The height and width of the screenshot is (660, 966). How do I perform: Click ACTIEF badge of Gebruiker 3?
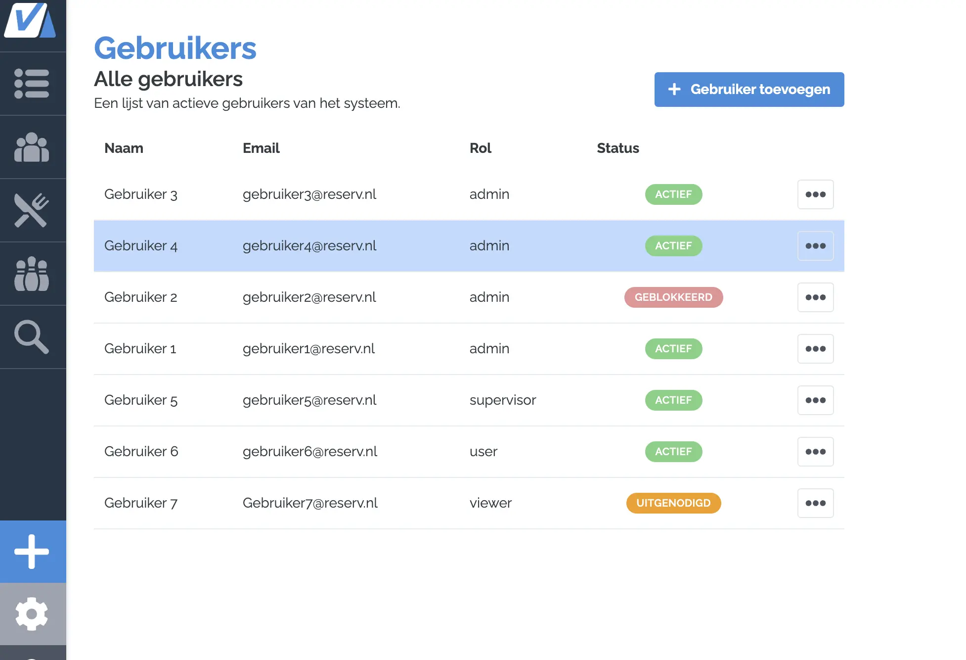click(673, 194)
